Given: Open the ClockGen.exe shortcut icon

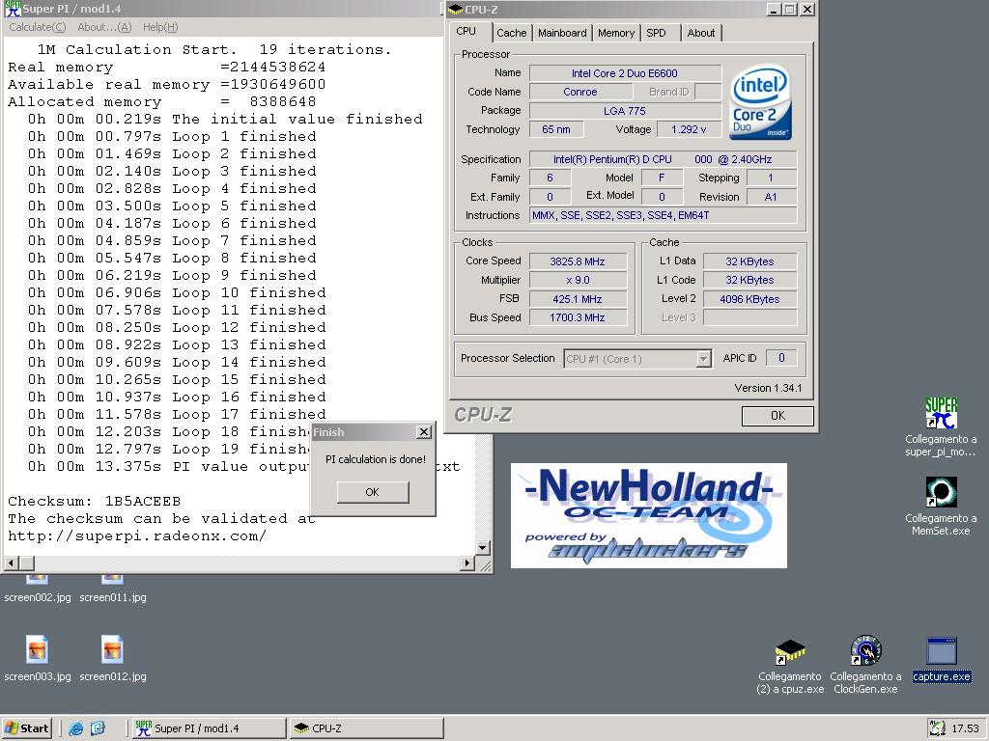Looking at the screenshot, I should point(865,651).
